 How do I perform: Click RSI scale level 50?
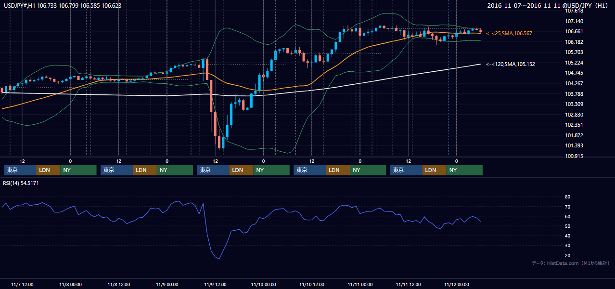567,226
